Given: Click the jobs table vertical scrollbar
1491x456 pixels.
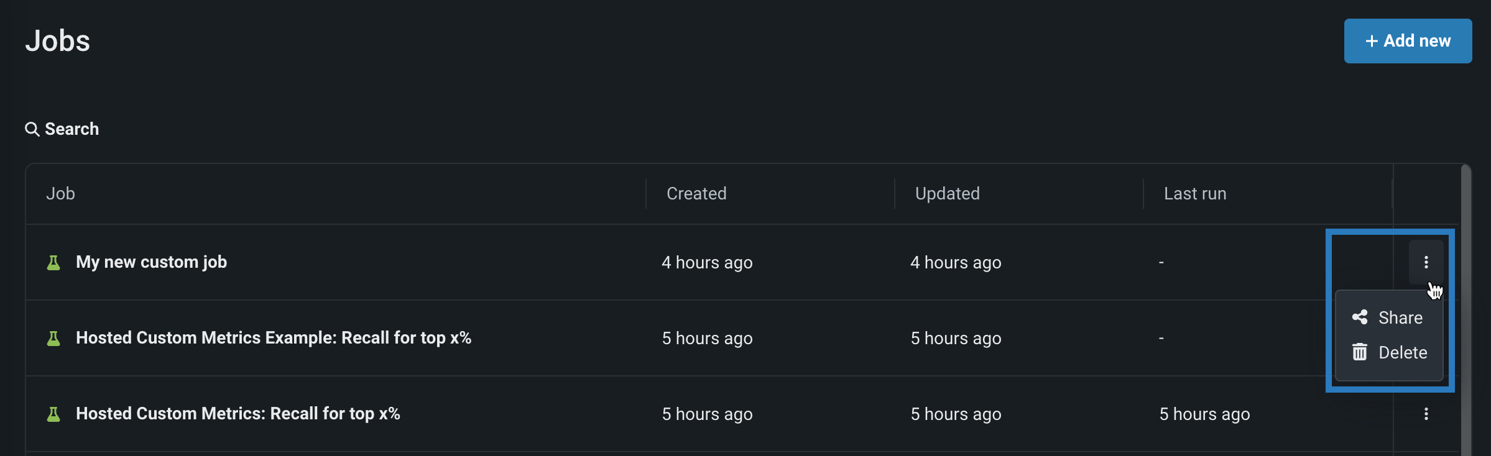Looking at the screenshot, I should tap(1466, 311).
